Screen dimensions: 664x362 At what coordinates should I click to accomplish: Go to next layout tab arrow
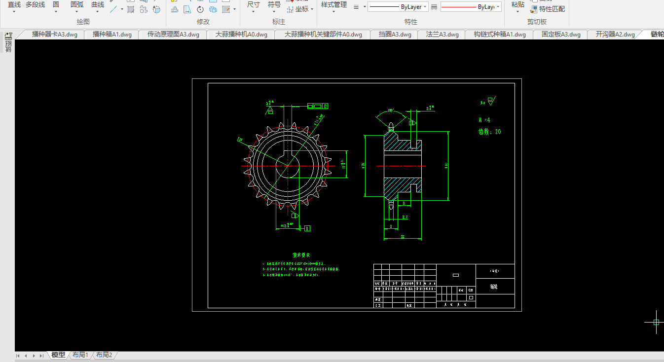click(34, 355)
